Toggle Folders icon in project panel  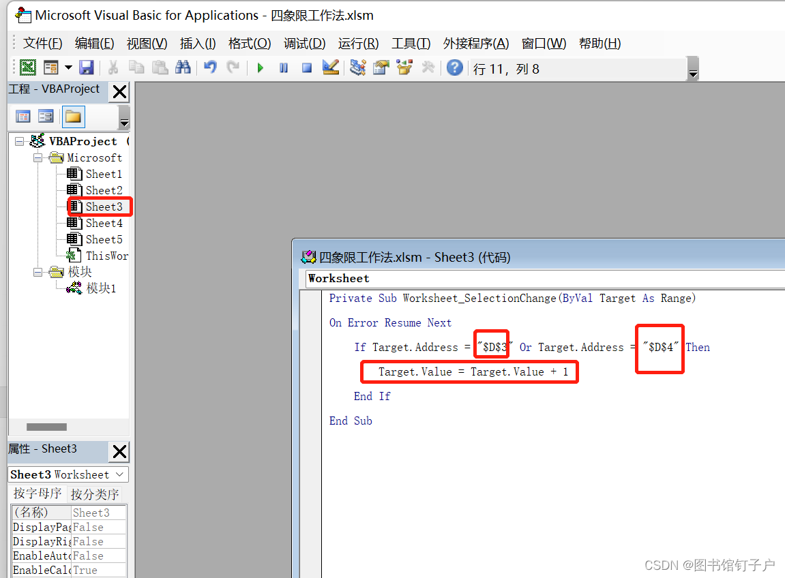point(73,117)
